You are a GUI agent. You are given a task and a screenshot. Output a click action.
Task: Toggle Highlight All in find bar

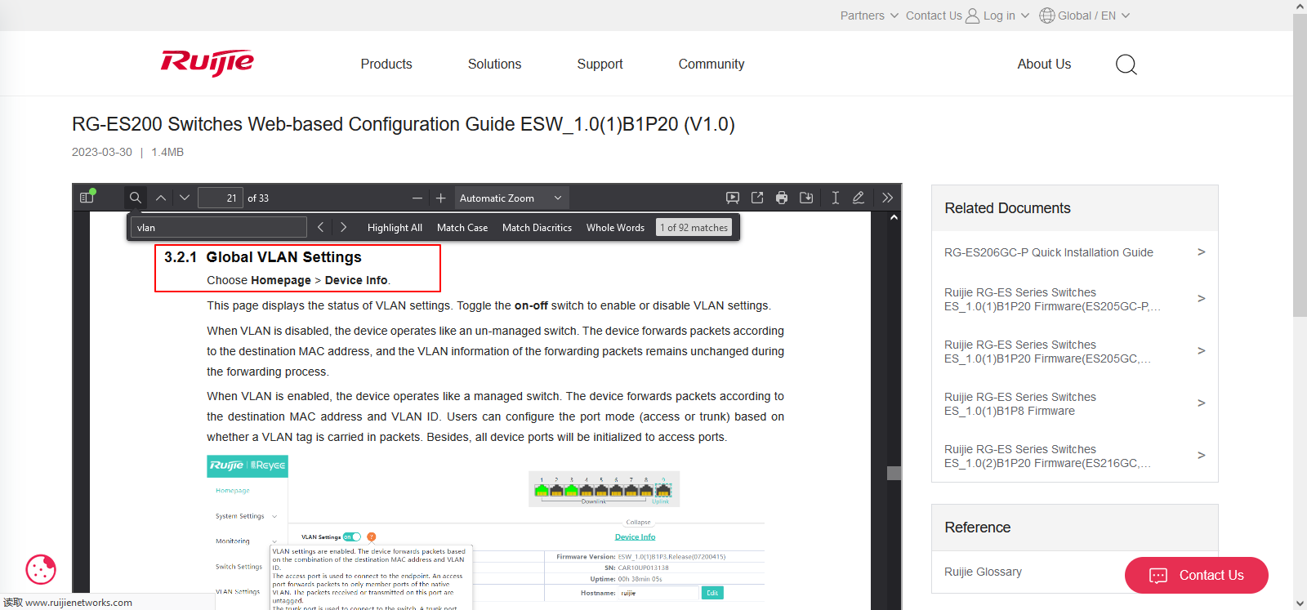pyautogui.click(x=395, y=228)
